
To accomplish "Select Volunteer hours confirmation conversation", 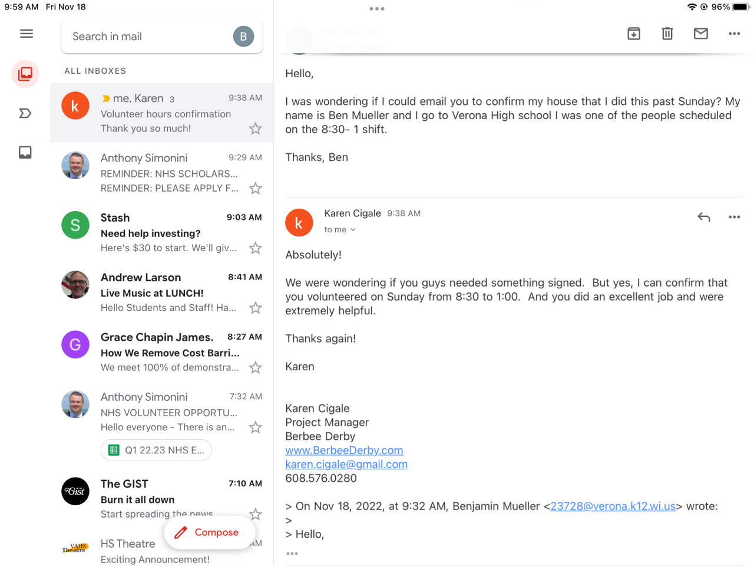I will (x=161, y=113).
